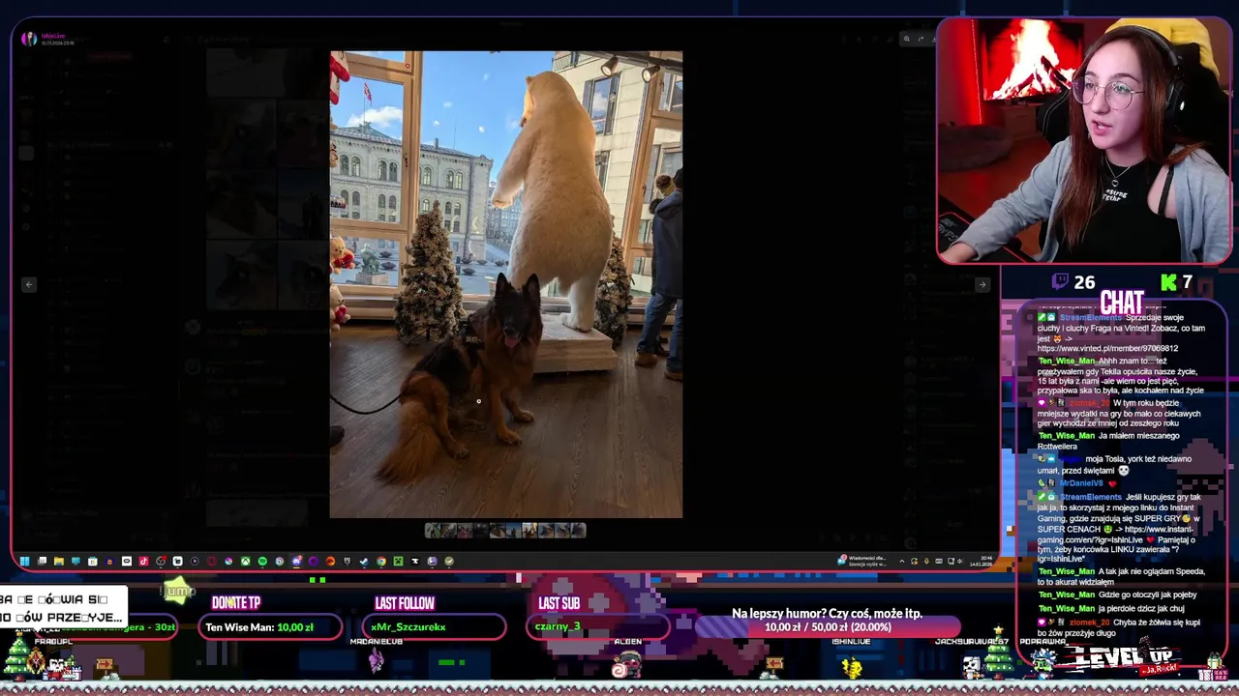Open Task View on the taskbar
Viewport: 1239px width, 696px height.
click(x=42, y=561)
